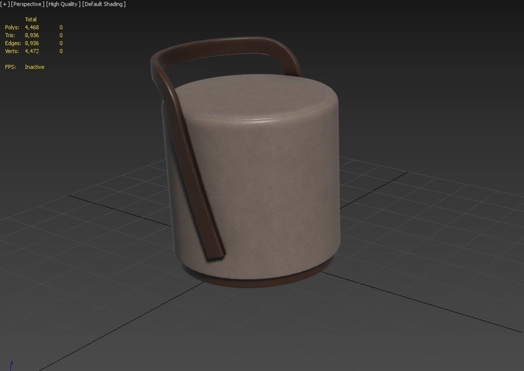
Task: Click the Tris count value 8,936
Action: [32, 35]
